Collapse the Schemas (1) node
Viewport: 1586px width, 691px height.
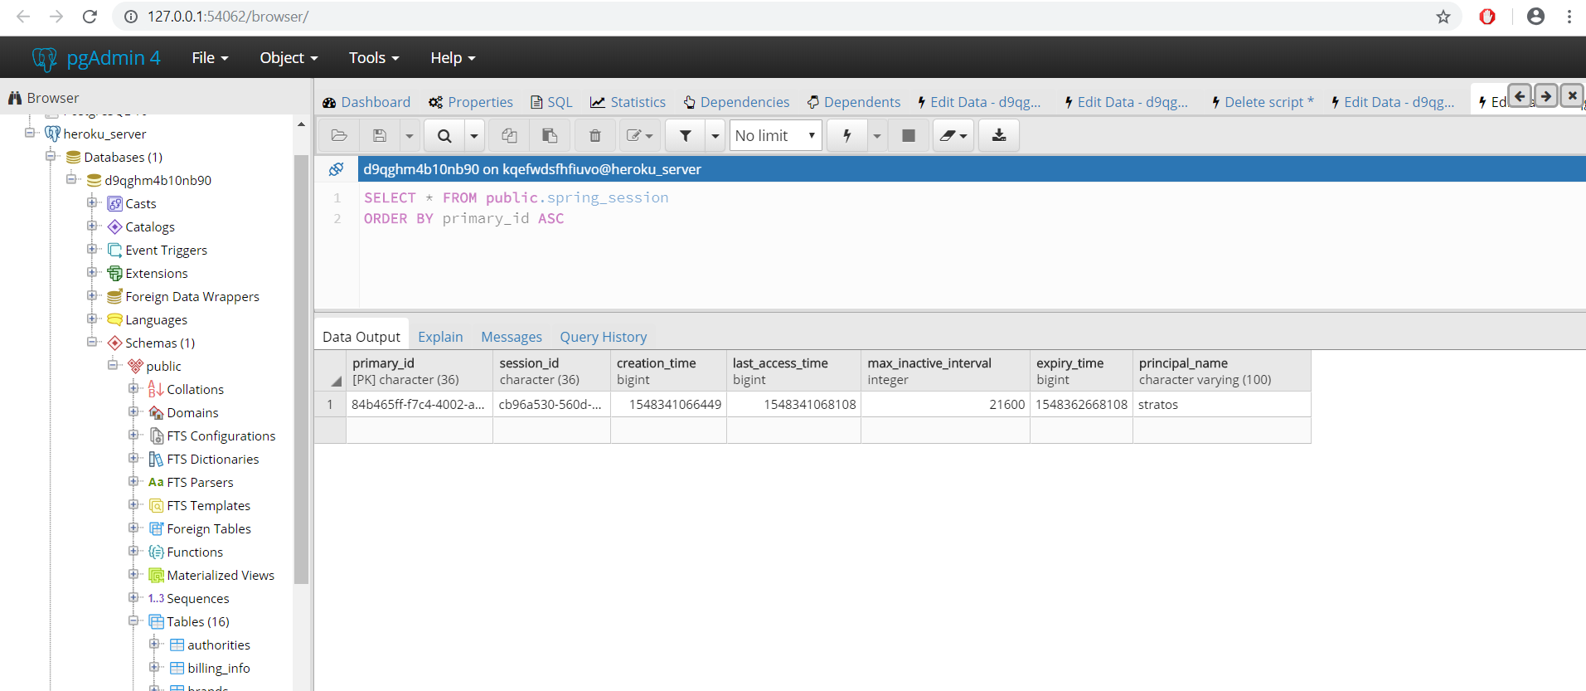(92, 342)
